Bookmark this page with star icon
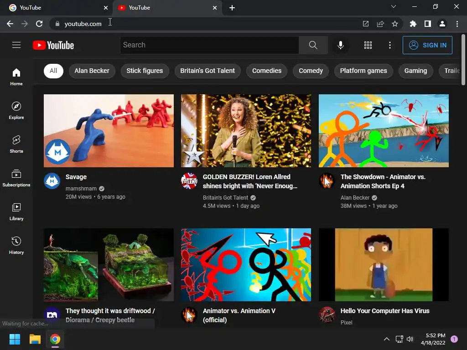 394,24
